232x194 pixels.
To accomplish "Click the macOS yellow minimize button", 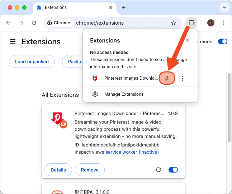I will click(x=17, y=8).
